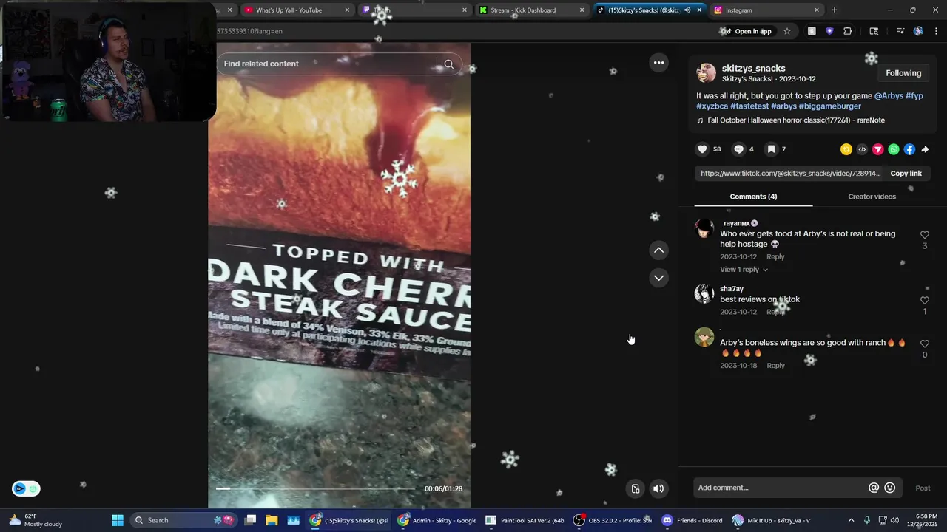Viewport: 947px width, 532px height.
Task: Like rayan's comment about Arby's
Action: (x=924, y=235)
